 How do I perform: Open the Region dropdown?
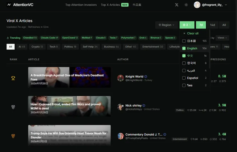167,25
